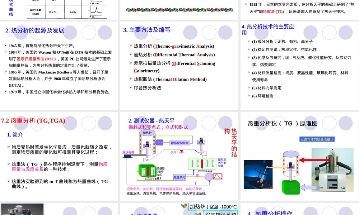Click the line 热重分析 (Thermo-gravimetric Analysis)

174,46
